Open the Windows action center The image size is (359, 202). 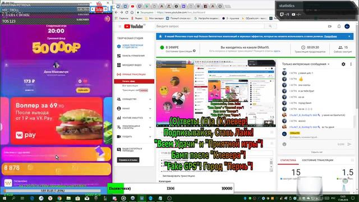[x=353, y=198]
